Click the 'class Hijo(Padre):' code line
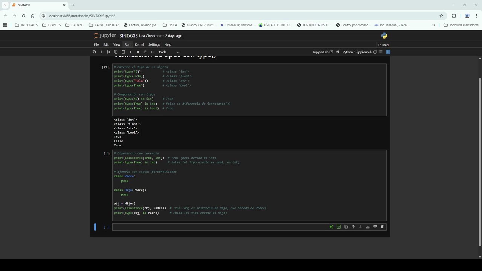This screenshot has width=482, height=271. [x=130, y=190]
